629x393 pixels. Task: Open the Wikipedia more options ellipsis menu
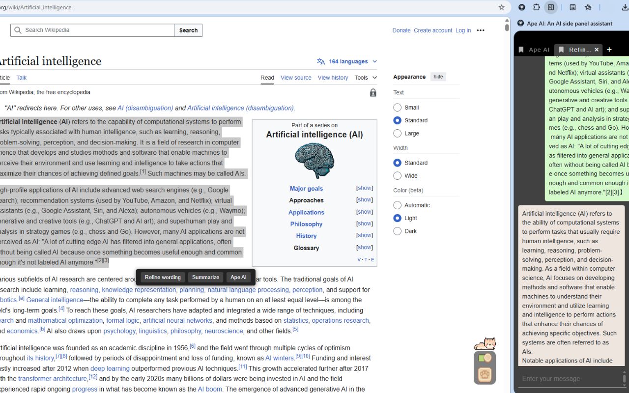pyautogui.click(x=481, y=30)
